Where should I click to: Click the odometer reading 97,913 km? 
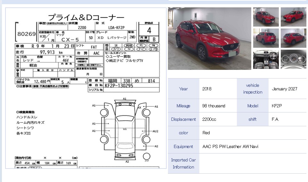(x=51, y=52)
